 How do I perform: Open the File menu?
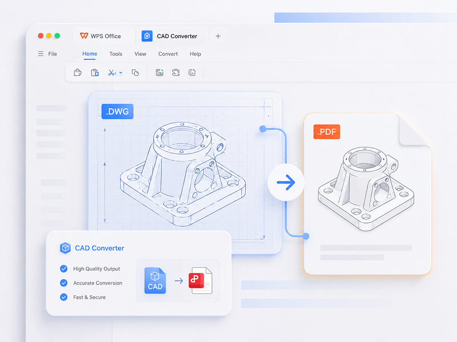click(53, 54)
